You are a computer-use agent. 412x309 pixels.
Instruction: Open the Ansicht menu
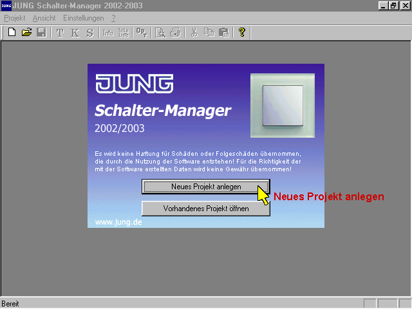44,18
